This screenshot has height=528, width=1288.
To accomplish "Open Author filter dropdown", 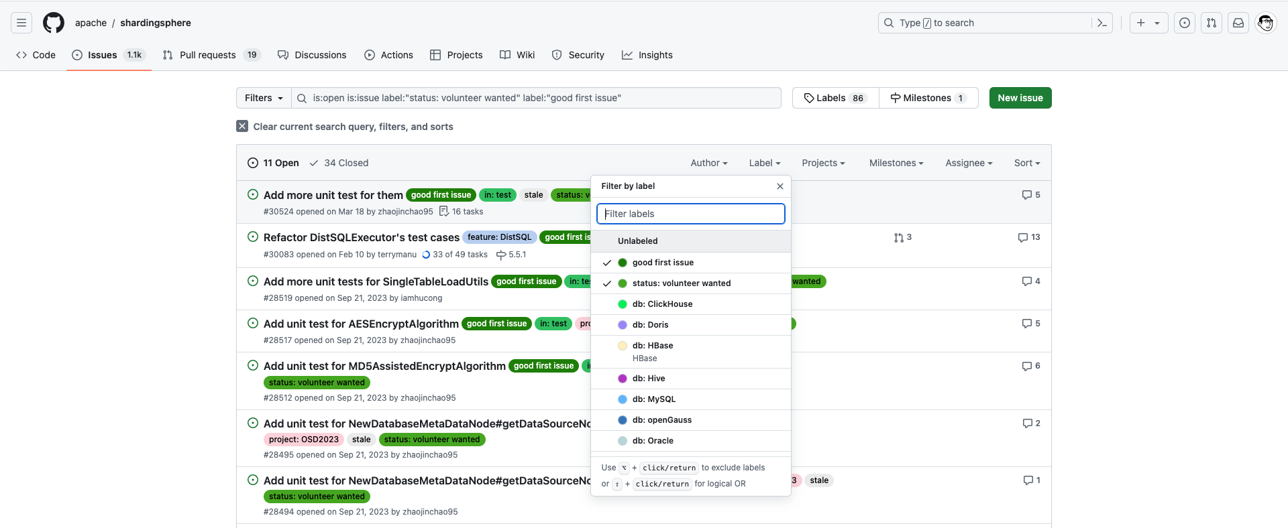I will click(709, 163).
